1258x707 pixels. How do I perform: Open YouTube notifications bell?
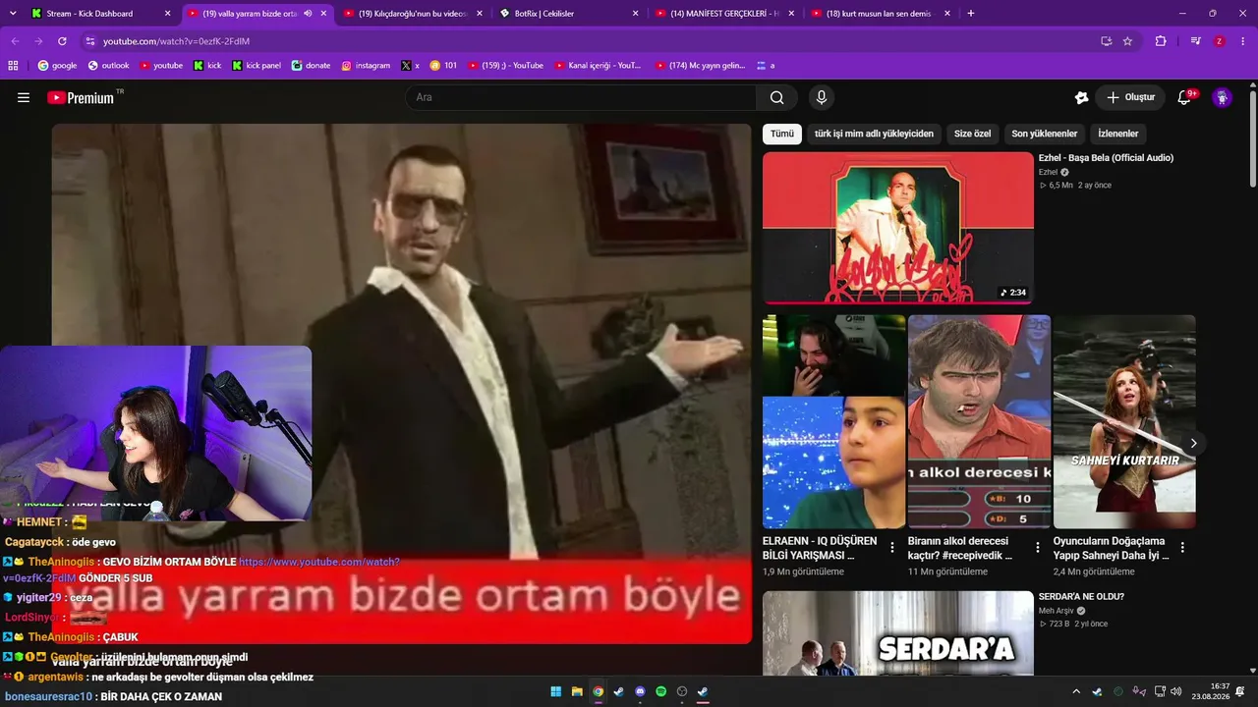point(1185,97)
